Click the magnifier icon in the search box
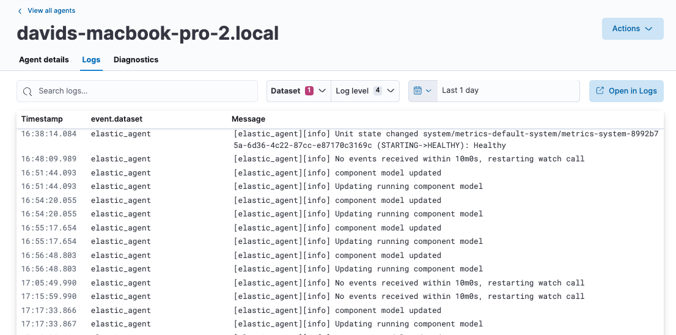676x335 pixels. point(28,91)
